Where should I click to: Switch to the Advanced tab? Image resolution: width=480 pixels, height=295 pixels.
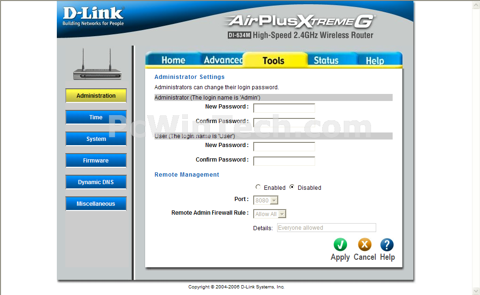[223, 60]
